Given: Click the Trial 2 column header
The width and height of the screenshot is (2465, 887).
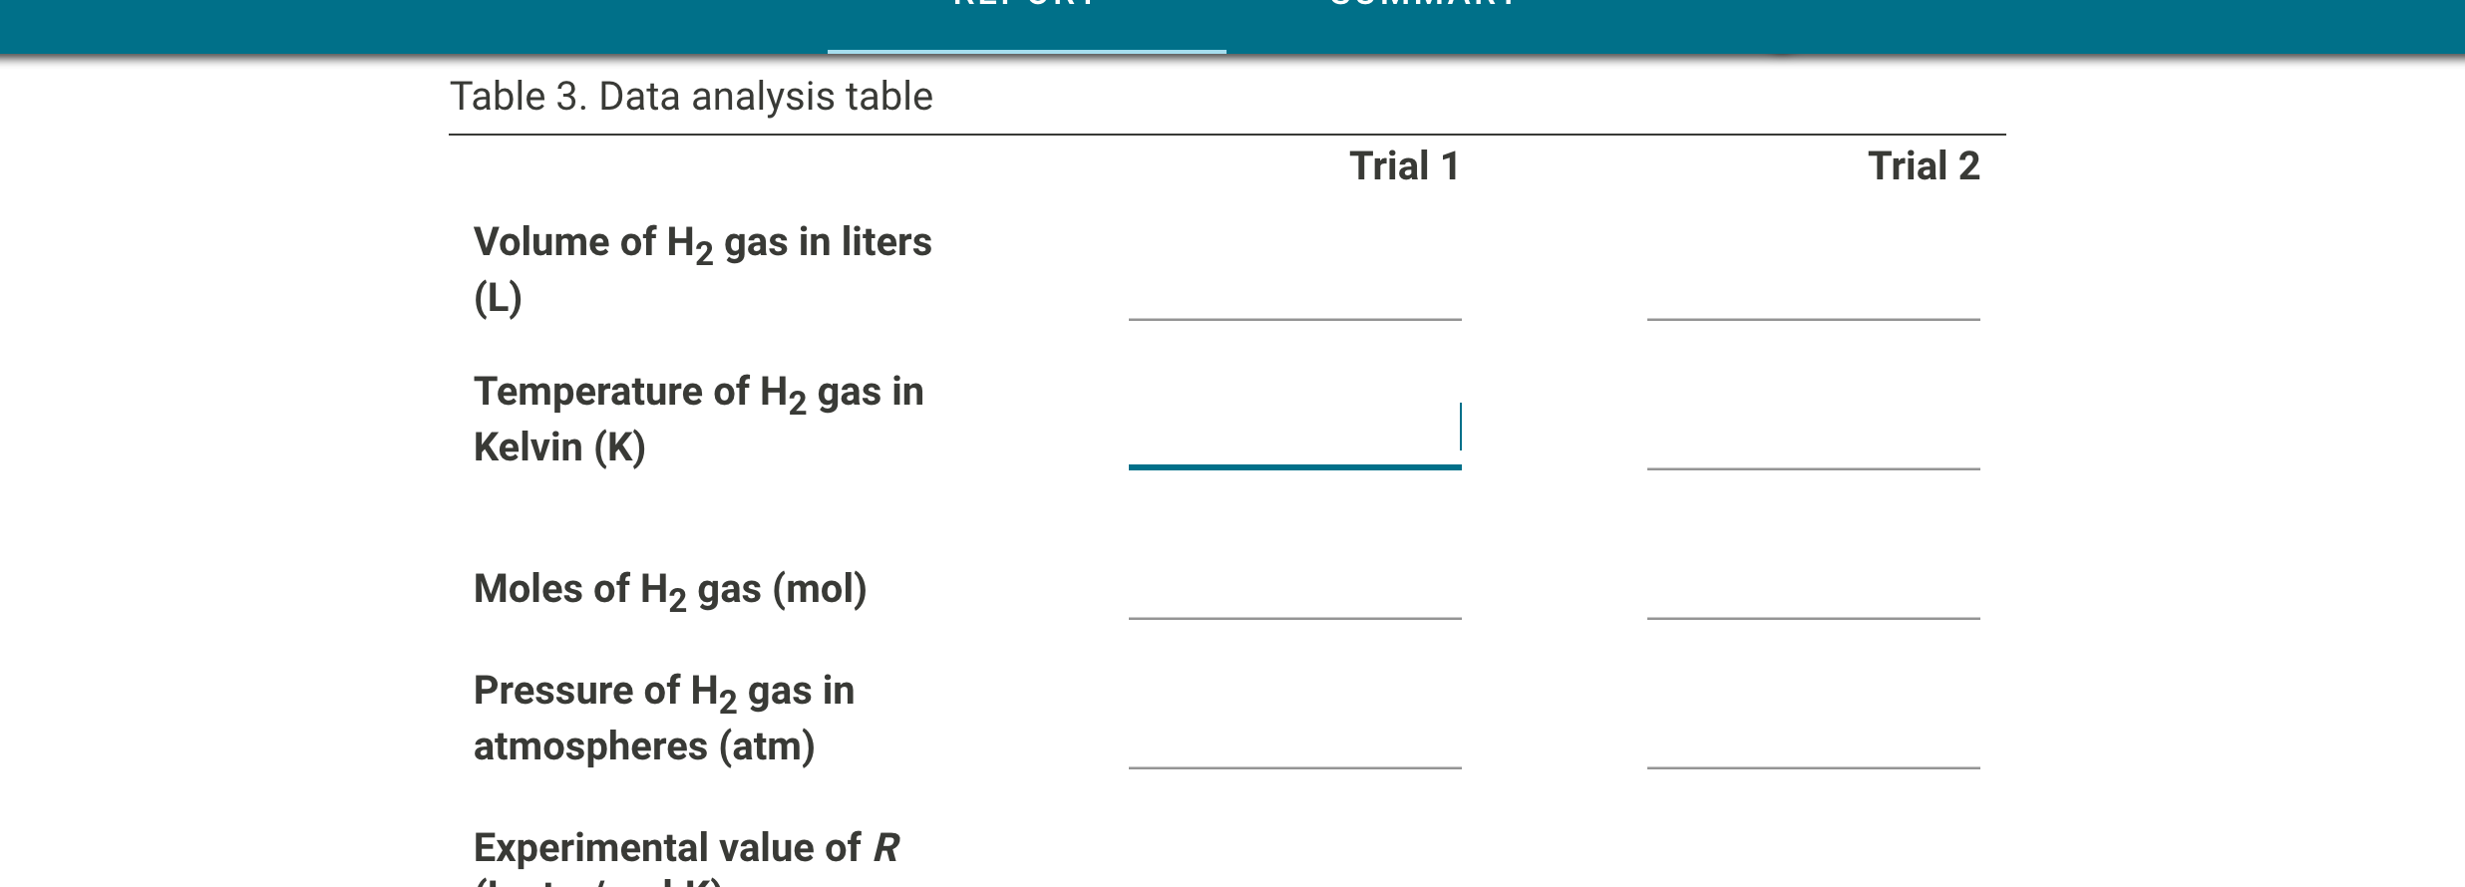Looking at the screenshot, I should point(1923,165).
